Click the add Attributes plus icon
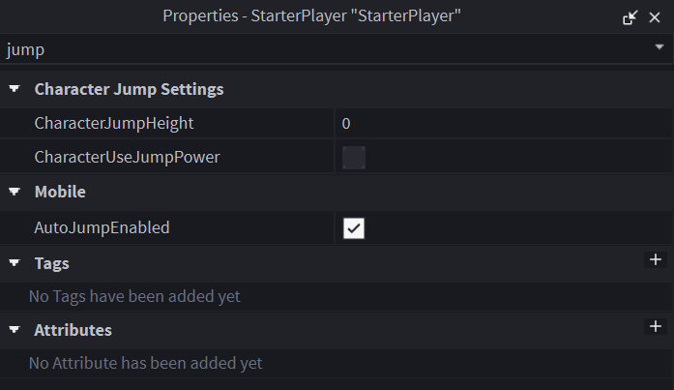 coord(656,327)
